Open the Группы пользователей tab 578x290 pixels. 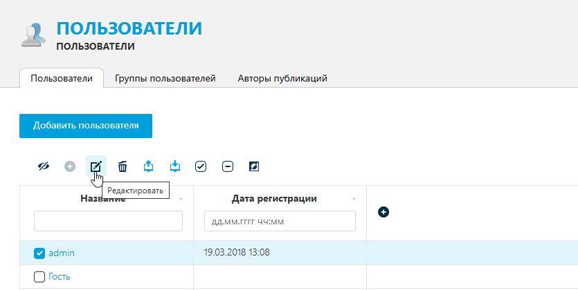click(x=165, y=78)
